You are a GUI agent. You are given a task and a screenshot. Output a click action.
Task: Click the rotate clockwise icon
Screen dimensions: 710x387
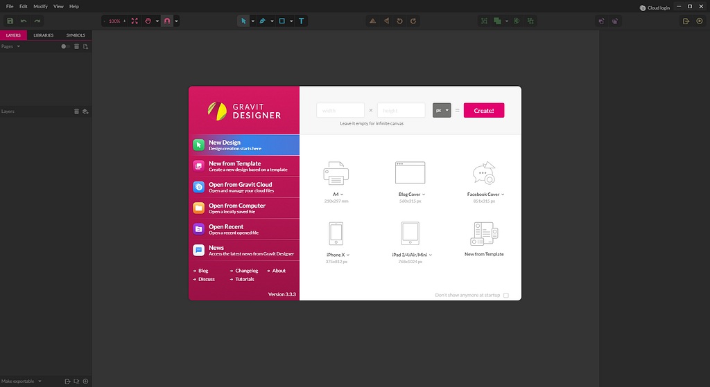tap(413, 21)
